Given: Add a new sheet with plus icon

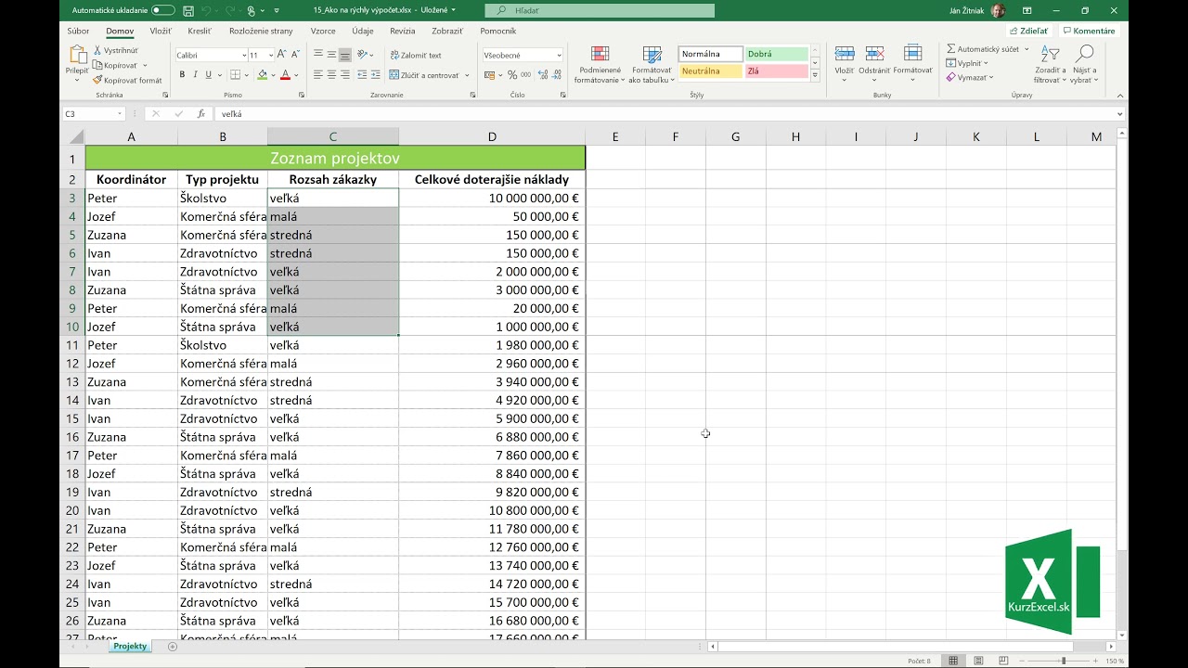Looking at the screenshot, I should click(x=172, y=647).
